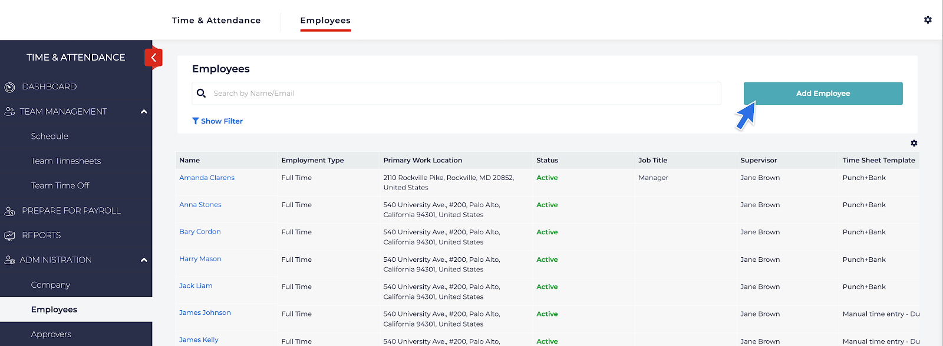Switch to the Time & Attendance tab

[216, 21]
